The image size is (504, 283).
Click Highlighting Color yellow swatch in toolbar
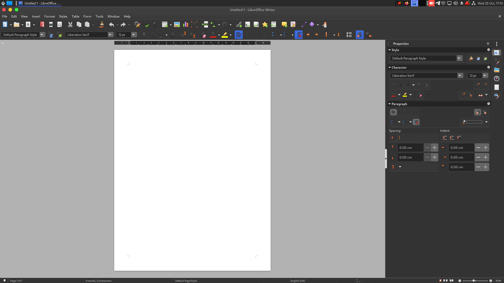pyautogui.click(x=225, y=35)
